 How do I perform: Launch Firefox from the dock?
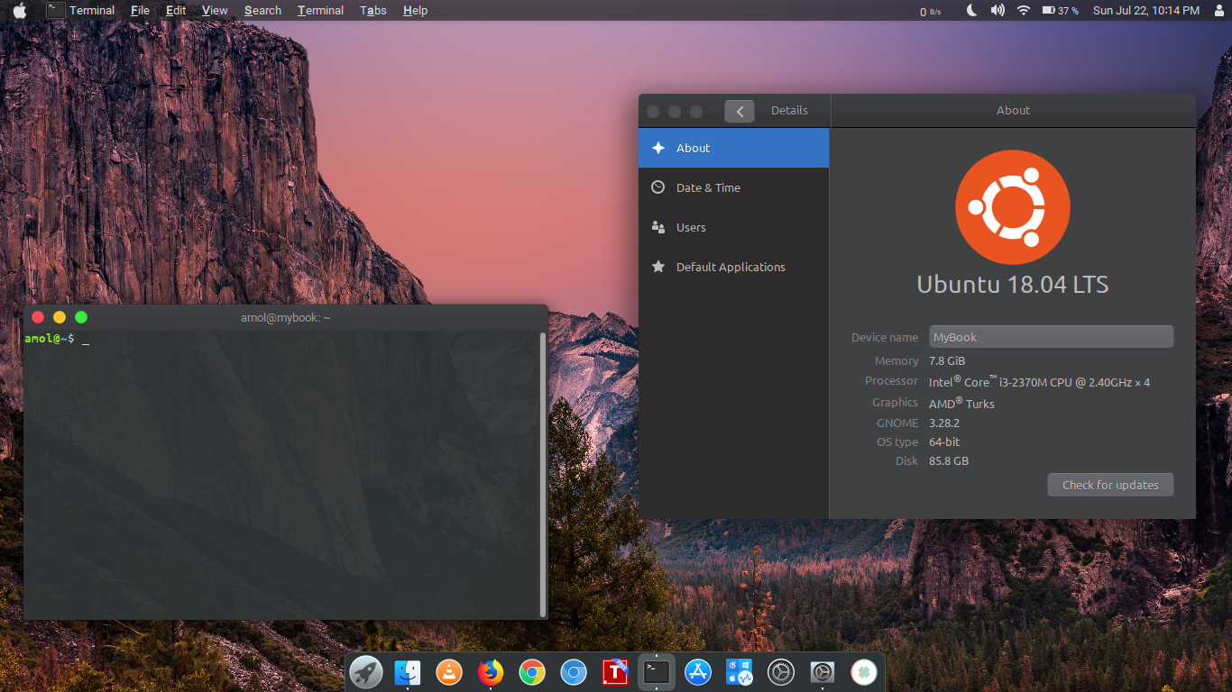click(491, 672)
